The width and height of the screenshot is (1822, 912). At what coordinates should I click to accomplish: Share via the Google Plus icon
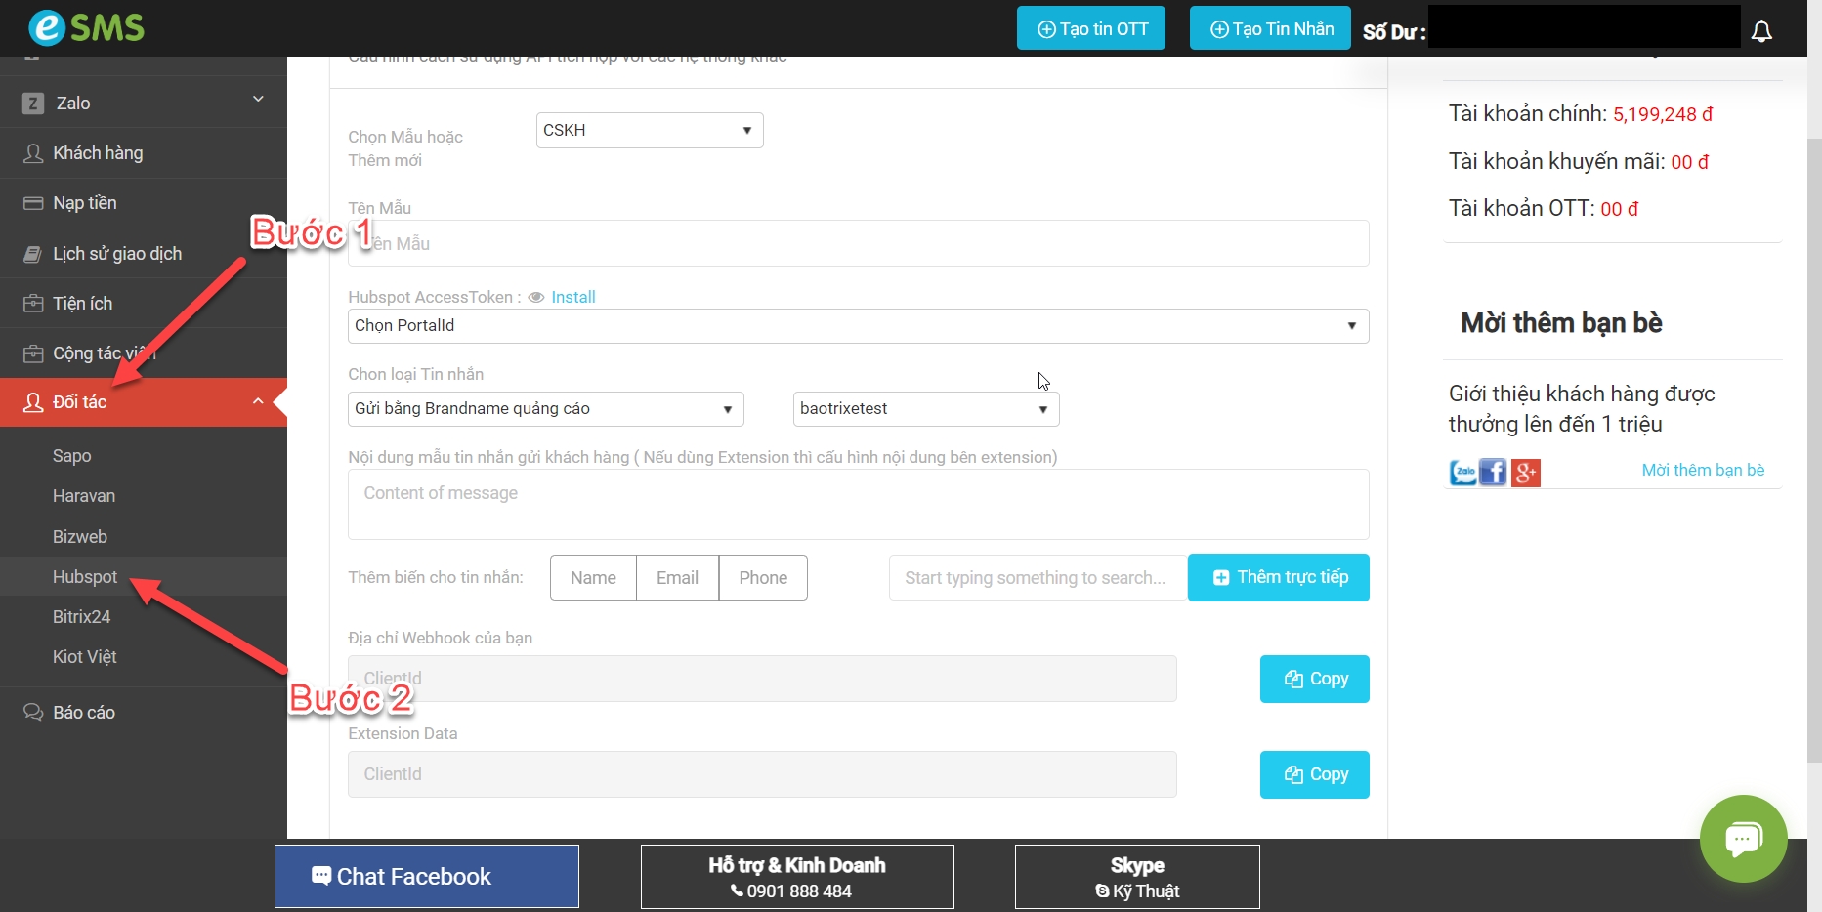coord(1525,473)
